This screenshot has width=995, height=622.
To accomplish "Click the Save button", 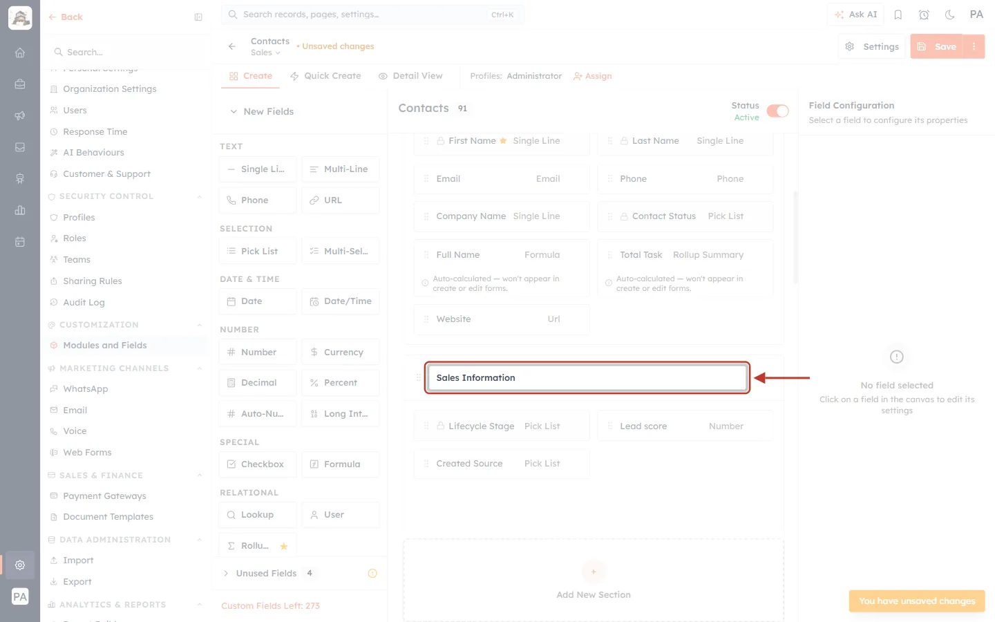I will [937, 46].
